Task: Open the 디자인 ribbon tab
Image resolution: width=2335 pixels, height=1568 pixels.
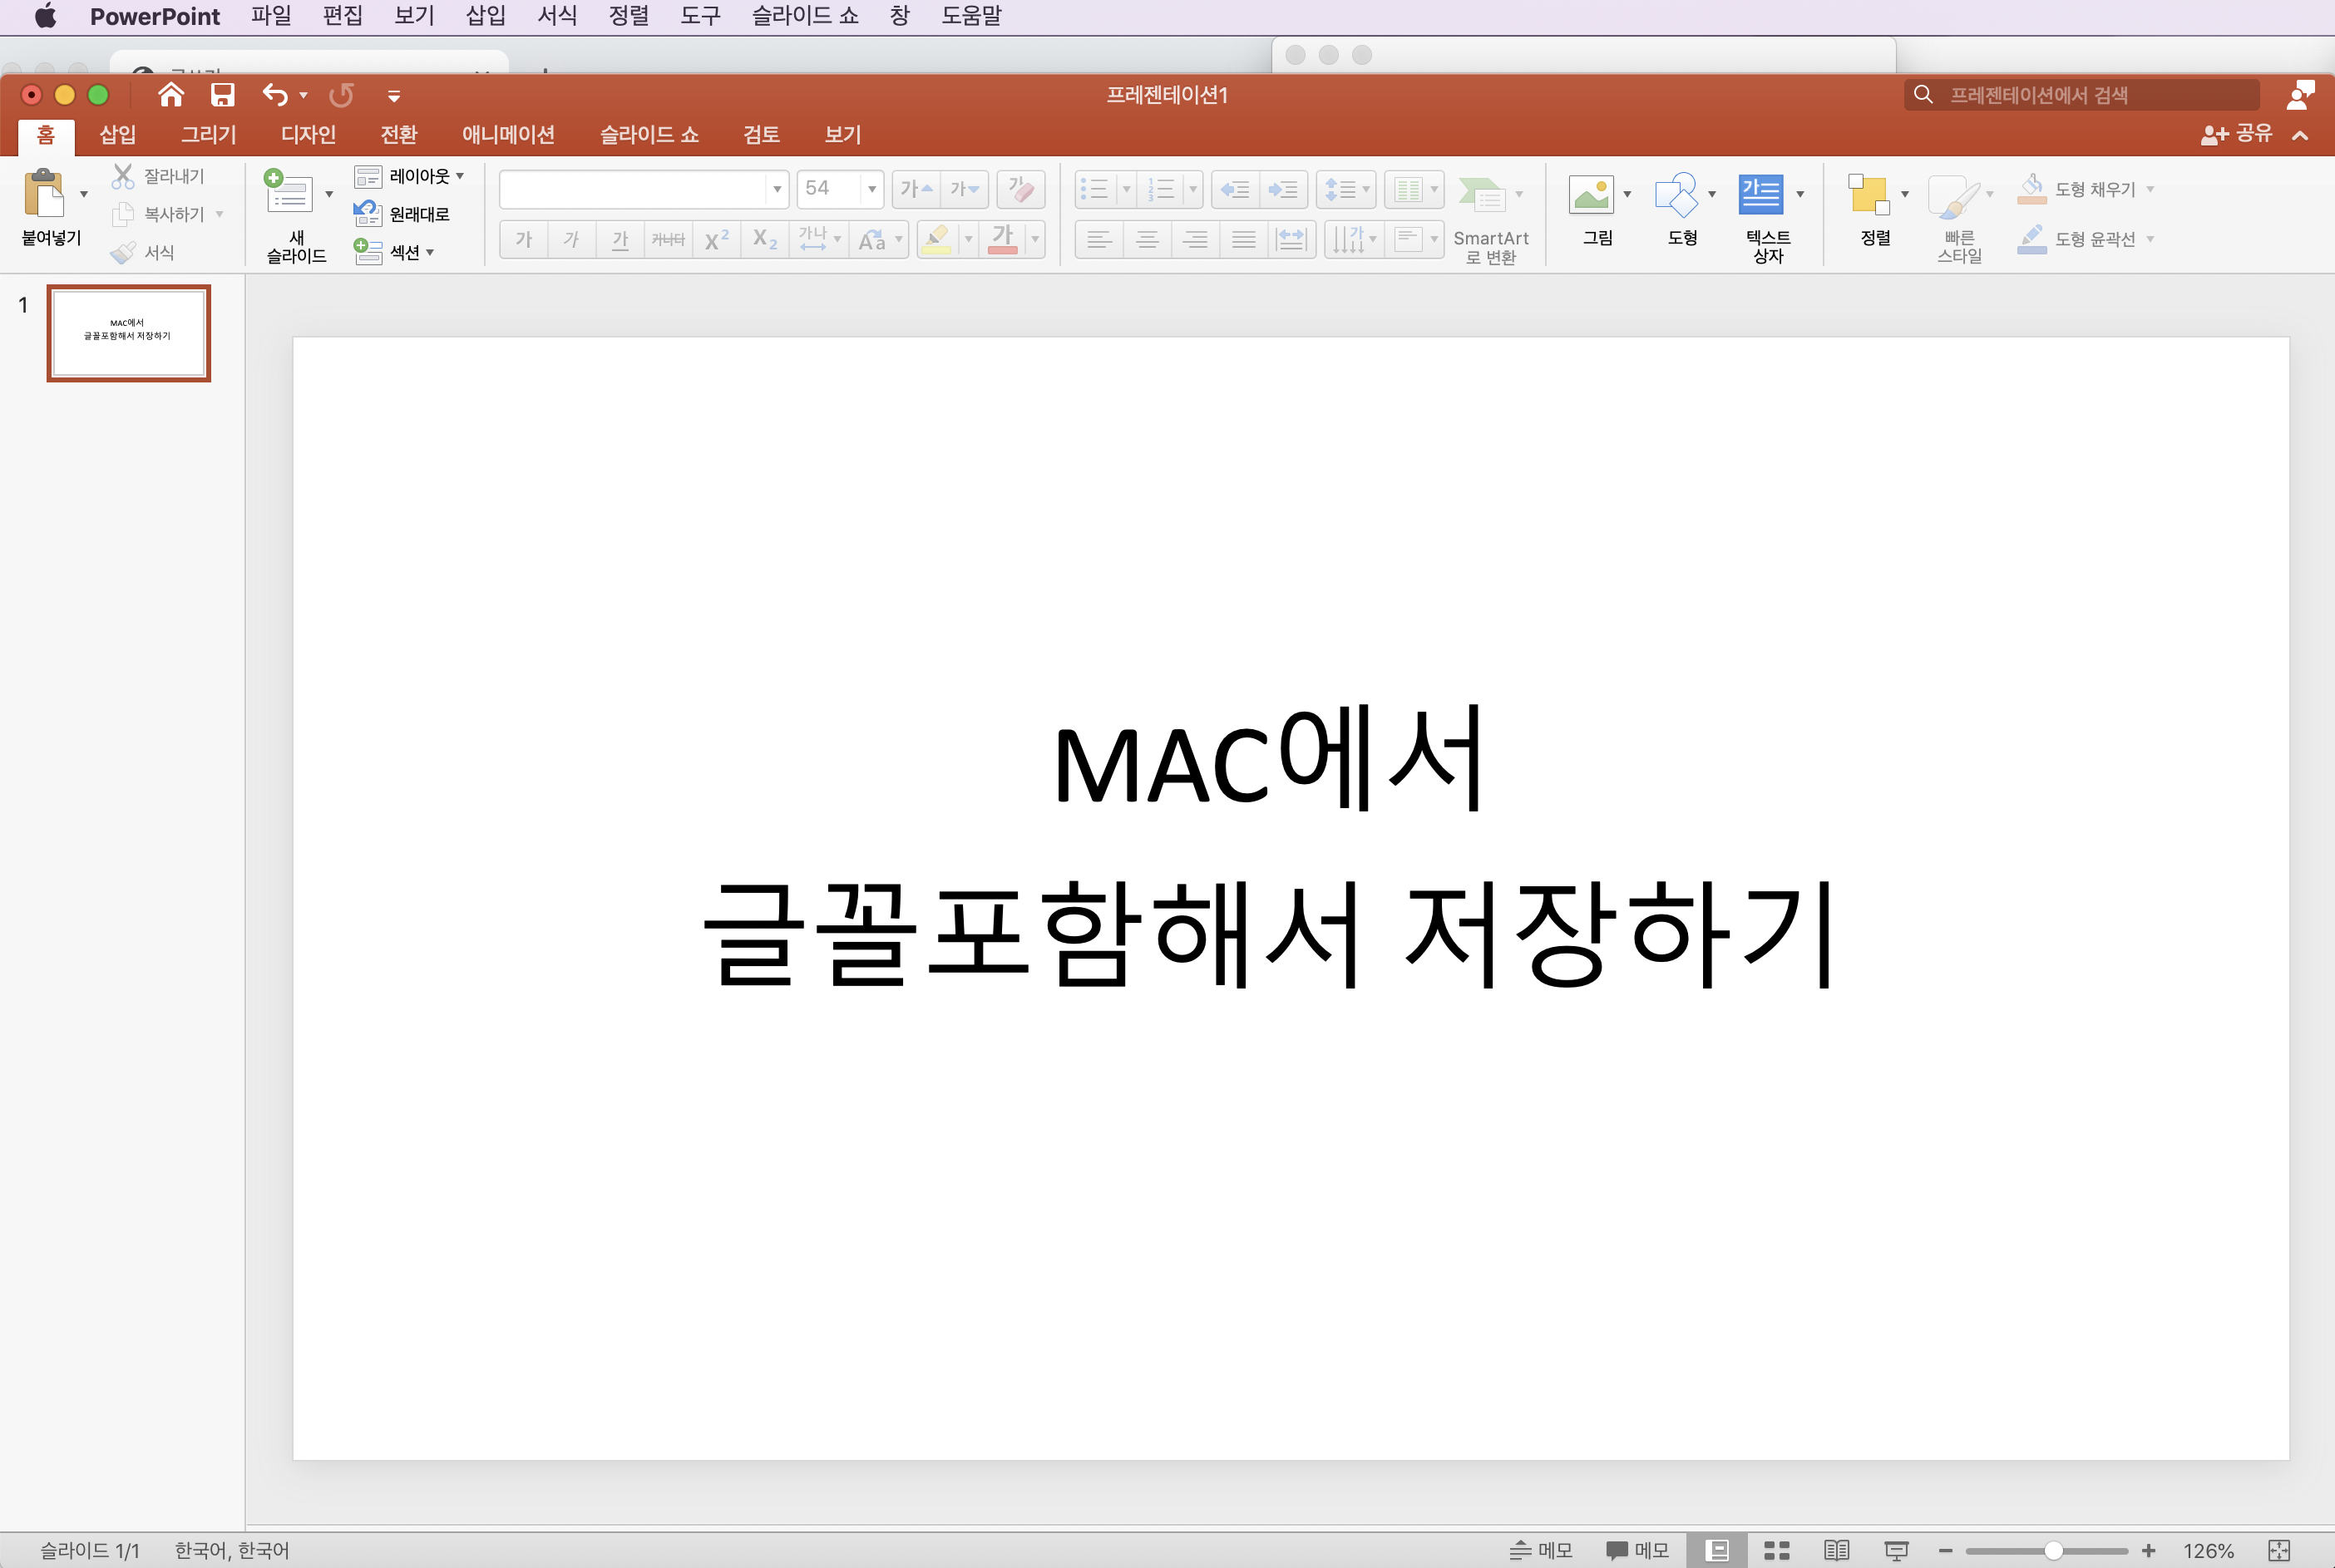Action: point(308,134)
